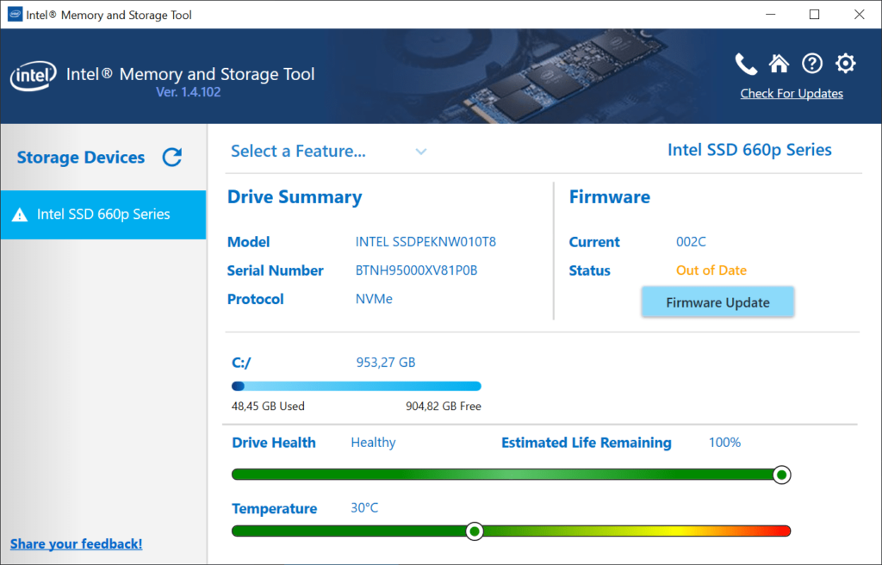Click the Ver. 1.4.102 version text
Viewport: 882px width, 565px height.
coord(189,92)
